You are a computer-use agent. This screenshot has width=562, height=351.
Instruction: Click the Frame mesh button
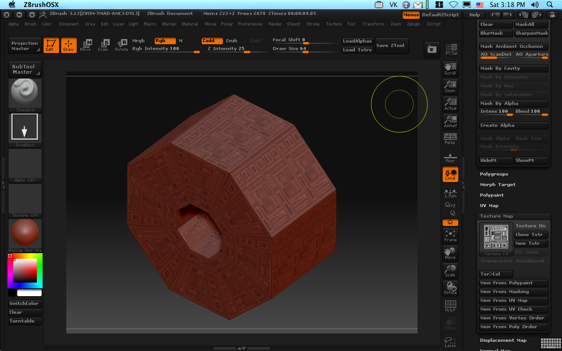pos(450,236)
